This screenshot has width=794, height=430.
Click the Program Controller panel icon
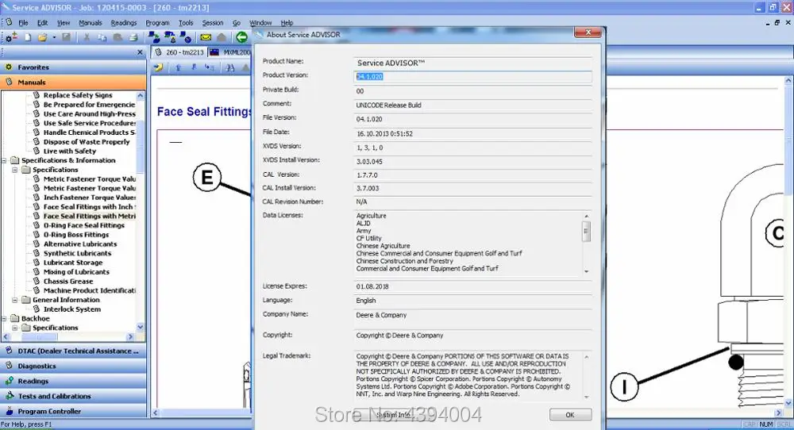(9, 411)
